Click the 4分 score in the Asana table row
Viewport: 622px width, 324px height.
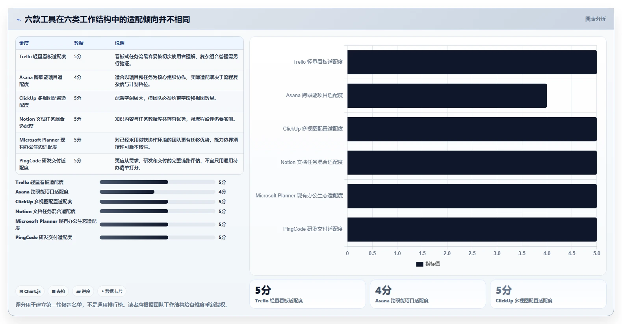tap(78, 77)
